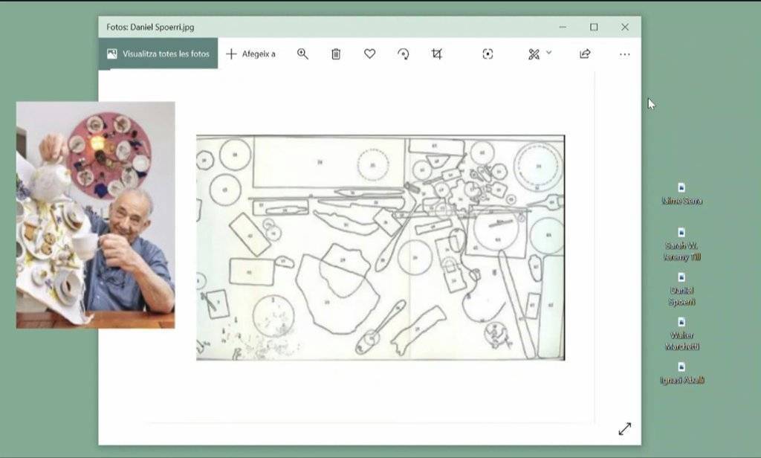This screenshot has height=458, width=761.
Task: Delete the photo with the trash icon
Action: (336, 54)
